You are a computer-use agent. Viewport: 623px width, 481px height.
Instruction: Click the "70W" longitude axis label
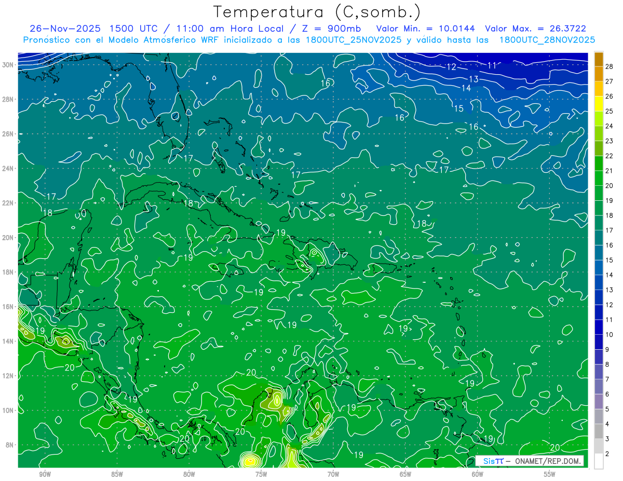[x=333, y=475]
